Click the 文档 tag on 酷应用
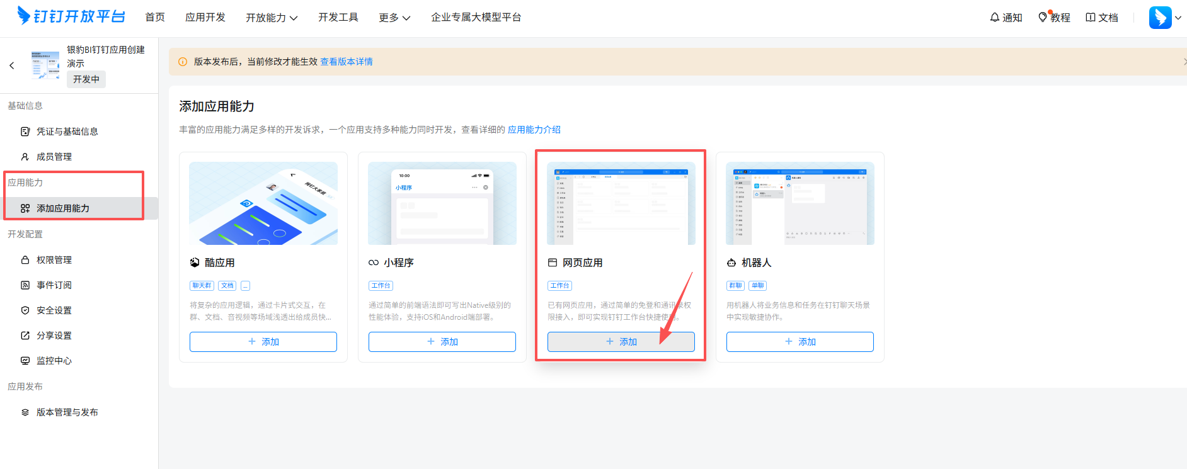The image size is (1187, 469). (227, 286)
